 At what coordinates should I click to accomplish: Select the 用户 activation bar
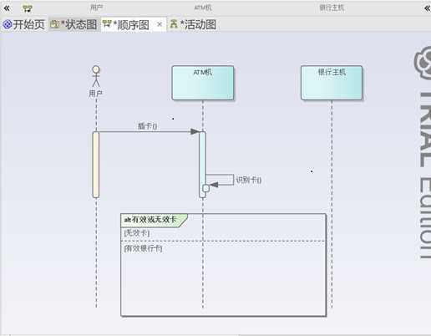96,165
